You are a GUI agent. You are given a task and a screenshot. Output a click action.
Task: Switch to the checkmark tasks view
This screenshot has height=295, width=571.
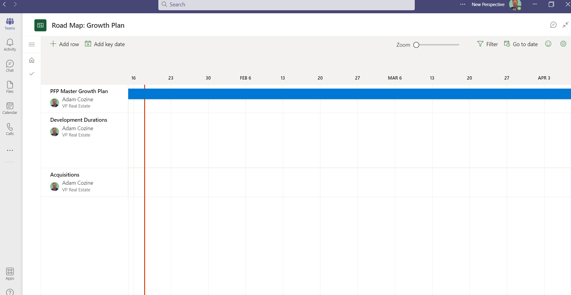(x=32, y=73)
